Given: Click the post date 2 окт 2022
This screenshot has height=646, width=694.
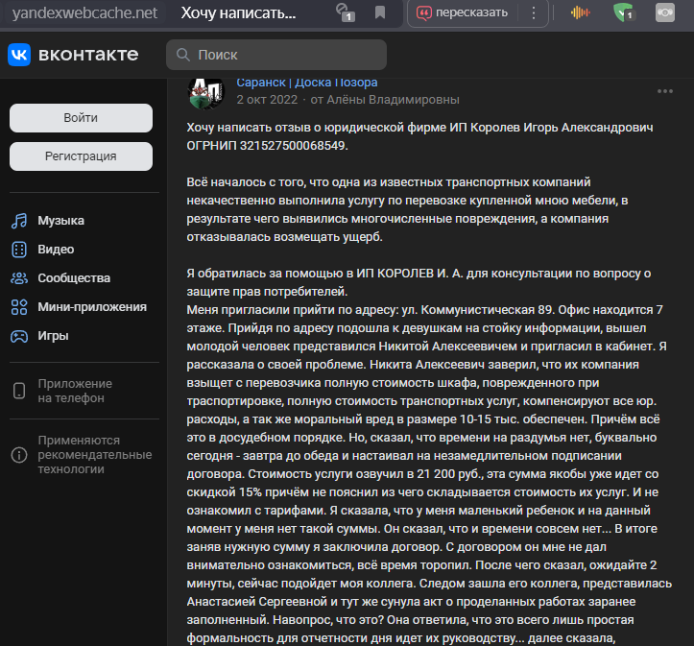Looking at the screenshot, I should click(x=267, y=100).
